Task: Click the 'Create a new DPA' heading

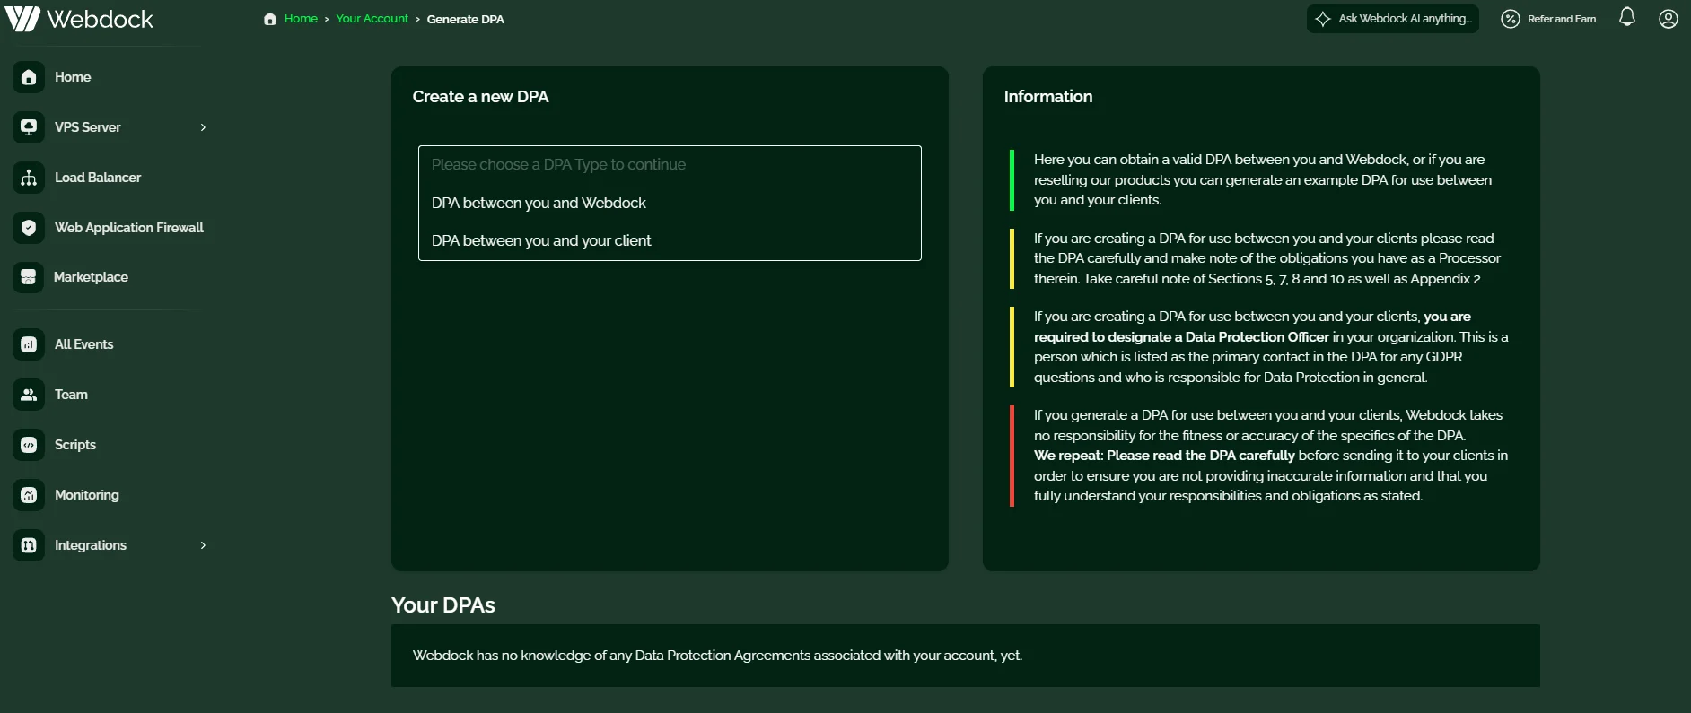Action: [480, 97]
